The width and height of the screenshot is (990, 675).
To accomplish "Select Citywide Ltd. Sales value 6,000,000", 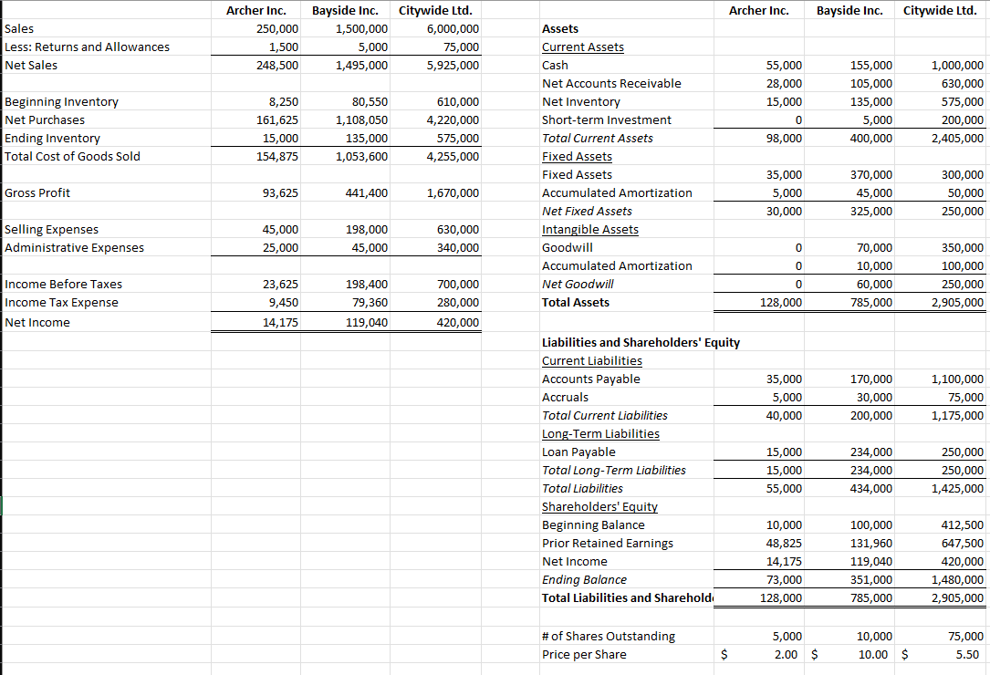I will (453, 28).
